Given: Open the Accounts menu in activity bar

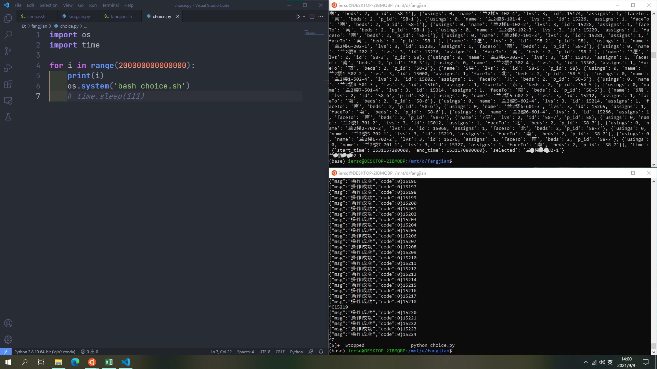Looking at the screenshot, I should tap(8, 323).
